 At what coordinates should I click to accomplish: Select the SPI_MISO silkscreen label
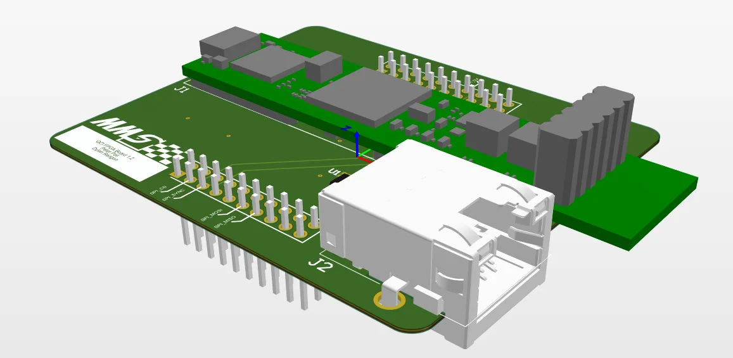225,222
